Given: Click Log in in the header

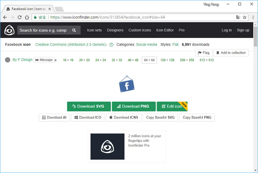Looking at the screenshot, I should pyautogui.click(x=227, y=30).
